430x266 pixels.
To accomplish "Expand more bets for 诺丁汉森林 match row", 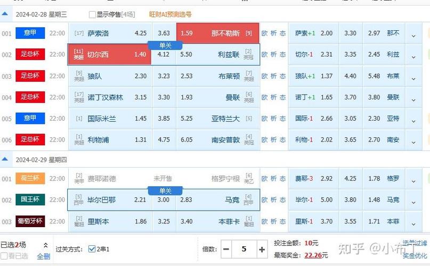I will [x=413, y=98].
